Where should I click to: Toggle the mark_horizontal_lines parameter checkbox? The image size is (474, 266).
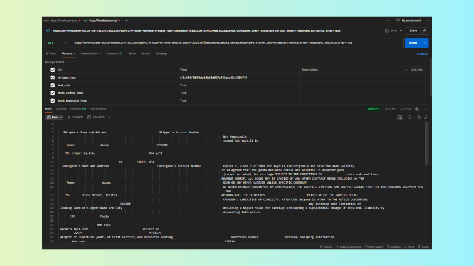53,100
